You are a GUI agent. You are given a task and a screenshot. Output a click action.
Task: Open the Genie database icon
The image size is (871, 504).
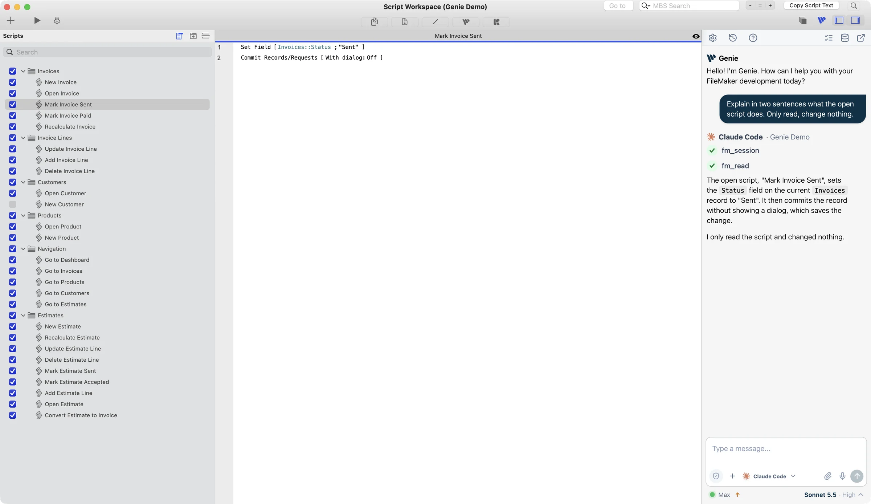(x=845, y=38)
